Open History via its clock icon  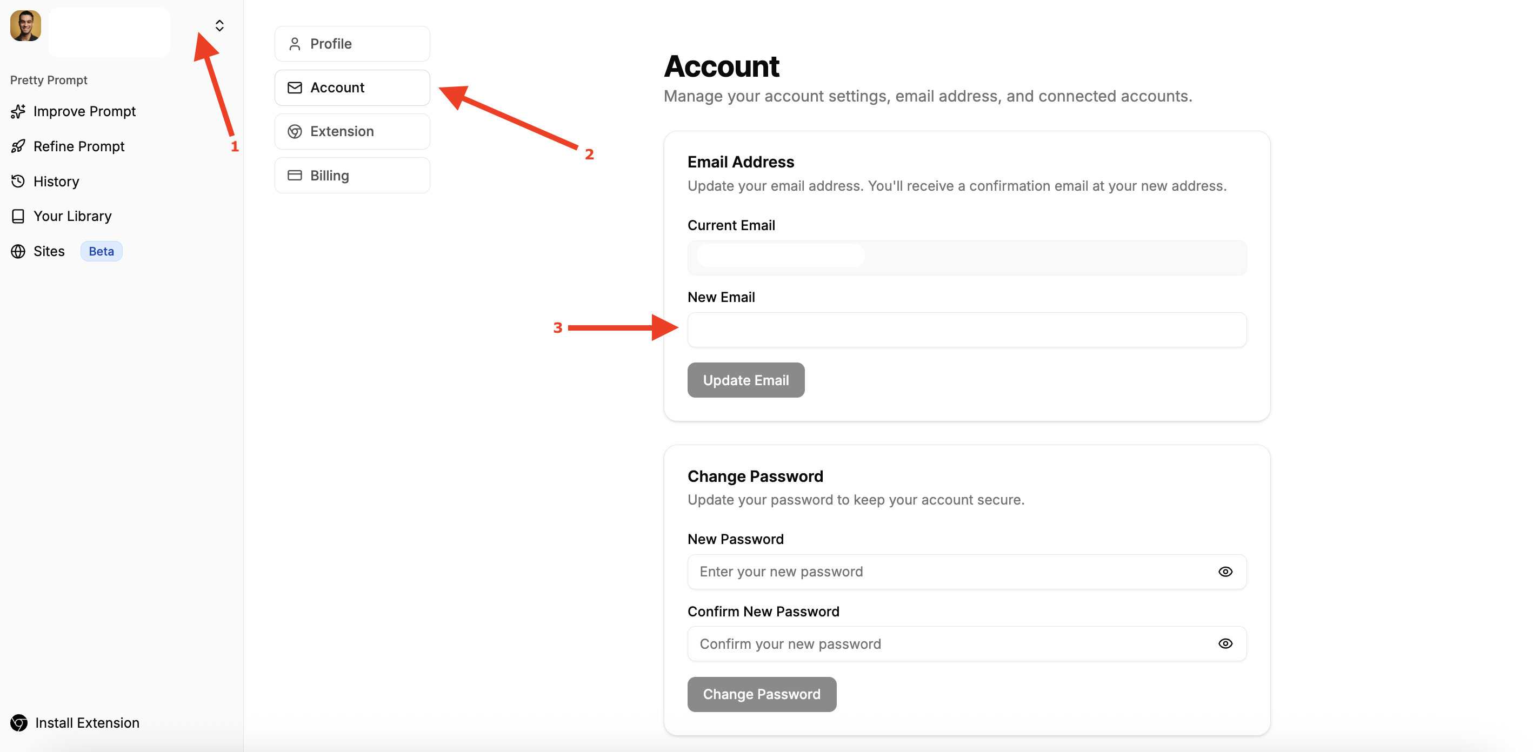pos(18,182)
